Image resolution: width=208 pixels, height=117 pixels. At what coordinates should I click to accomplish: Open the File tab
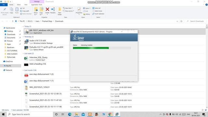tap(4, 5)
